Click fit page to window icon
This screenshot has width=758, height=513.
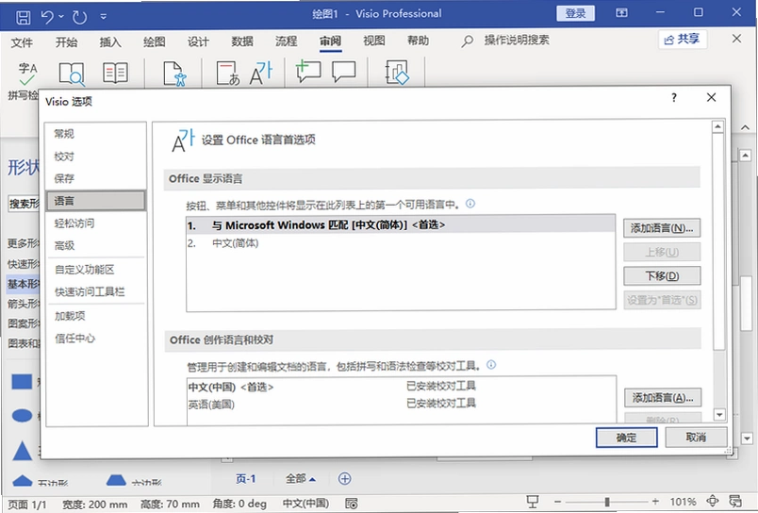tap(713, 501)
